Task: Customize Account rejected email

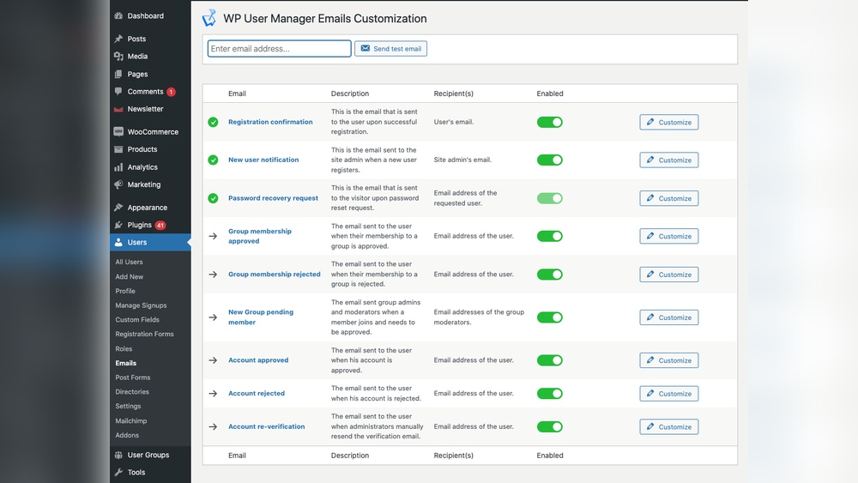Action: tap(668, 393)
